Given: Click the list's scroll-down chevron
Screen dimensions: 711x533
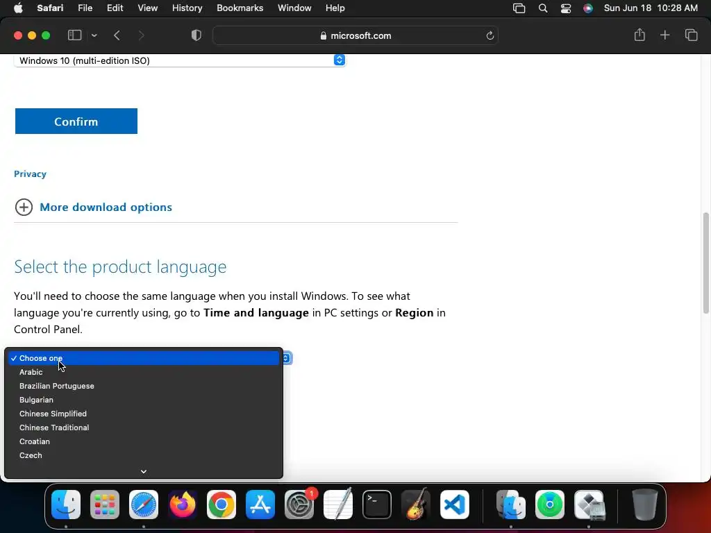Looking at the screenshot, I should (143, 471).
